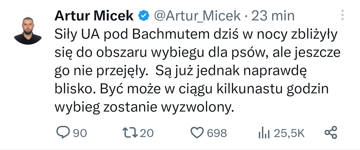Viewport: 360px width, 150px height.
Task: Open the @Artur_Micek handle link
Action: 197,16
